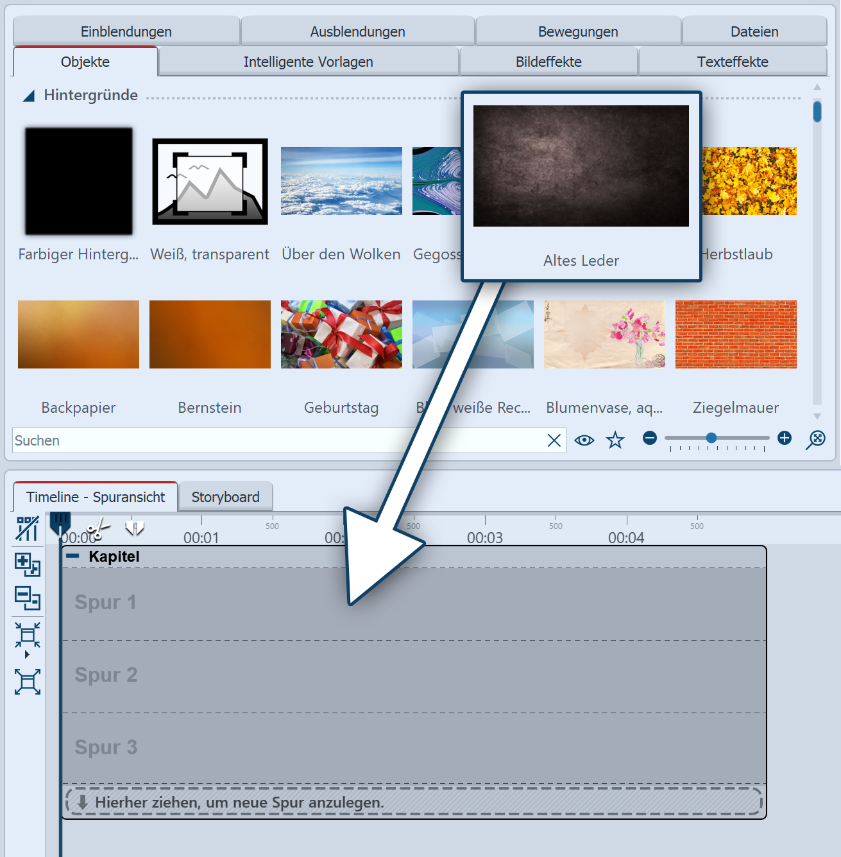This screenshot has width=841, height=857.
Task: Switch to the Bewegungen tab
Action: (578, 31)
